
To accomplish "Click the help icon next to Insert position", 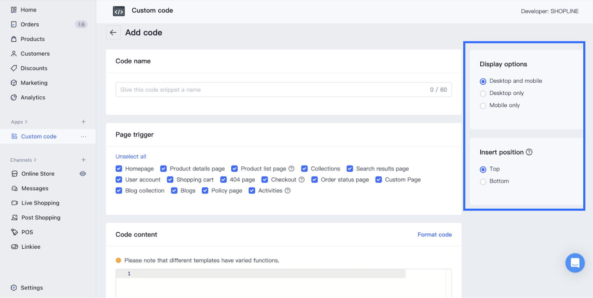I will point(529,152).
